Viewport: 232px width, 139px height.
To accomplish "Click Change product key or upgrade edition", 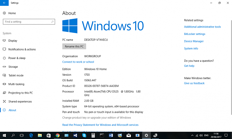I will 97,118.
